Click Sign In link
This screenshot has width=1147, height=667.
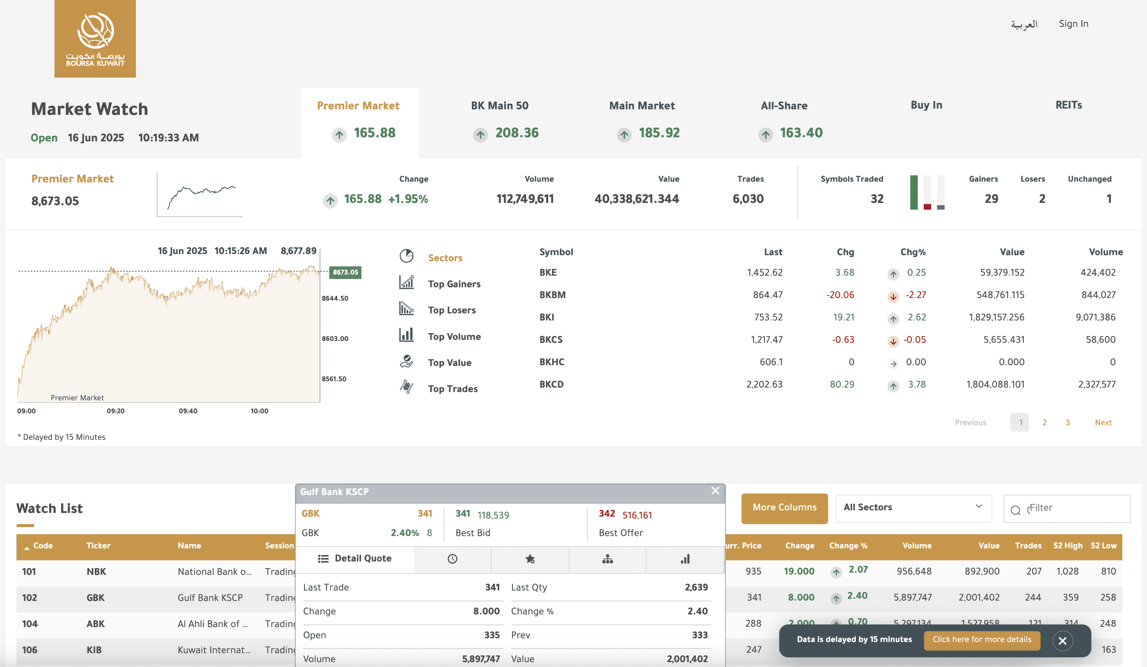[1073, 24]
